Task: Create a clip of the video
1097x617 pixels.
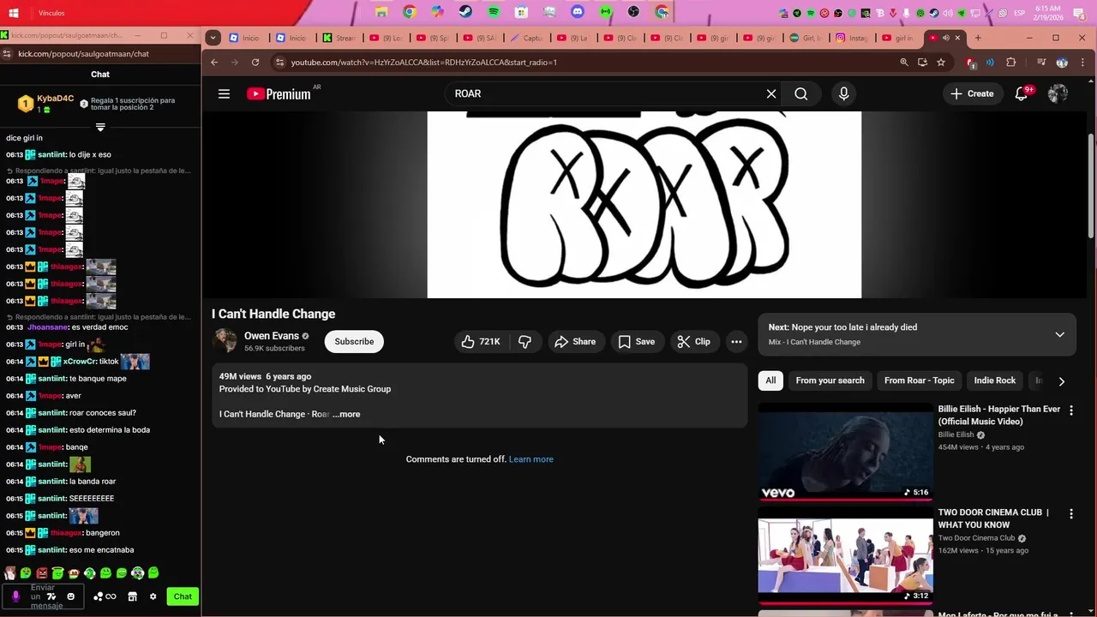Action: (694, 342)
